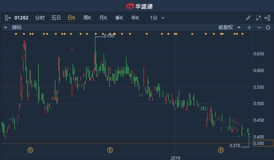Viewport: 274px width, 160px height.
Task: Zoom in chart with plus icon
Action: tap(249, 27)
